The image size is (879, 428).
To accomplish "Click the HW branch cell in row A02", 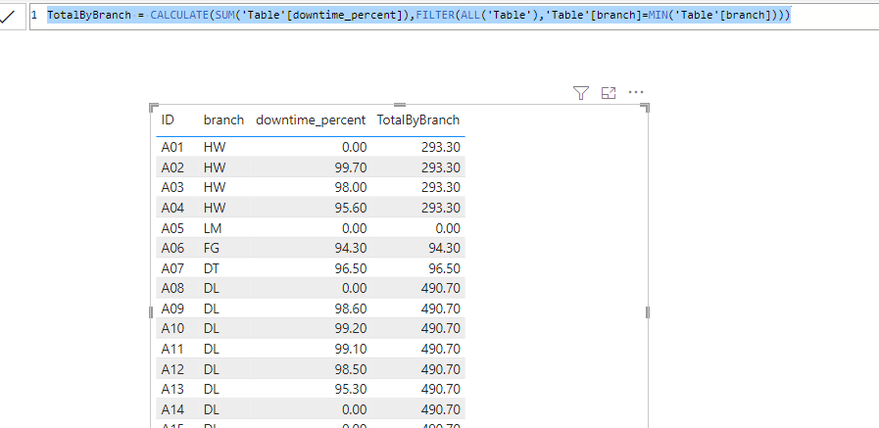I will (x=215, y=167).
